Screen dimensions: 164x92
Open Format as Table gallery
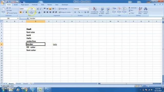(102, 10)
